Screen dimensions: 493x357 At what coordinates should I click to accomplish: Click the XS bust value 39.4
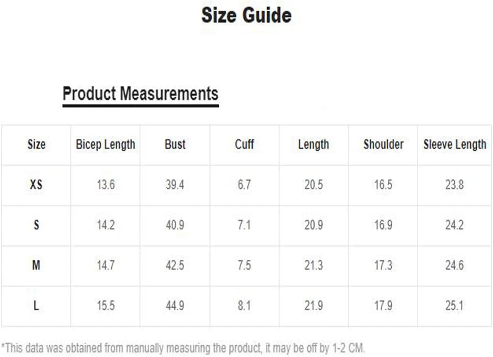[175, 185]
